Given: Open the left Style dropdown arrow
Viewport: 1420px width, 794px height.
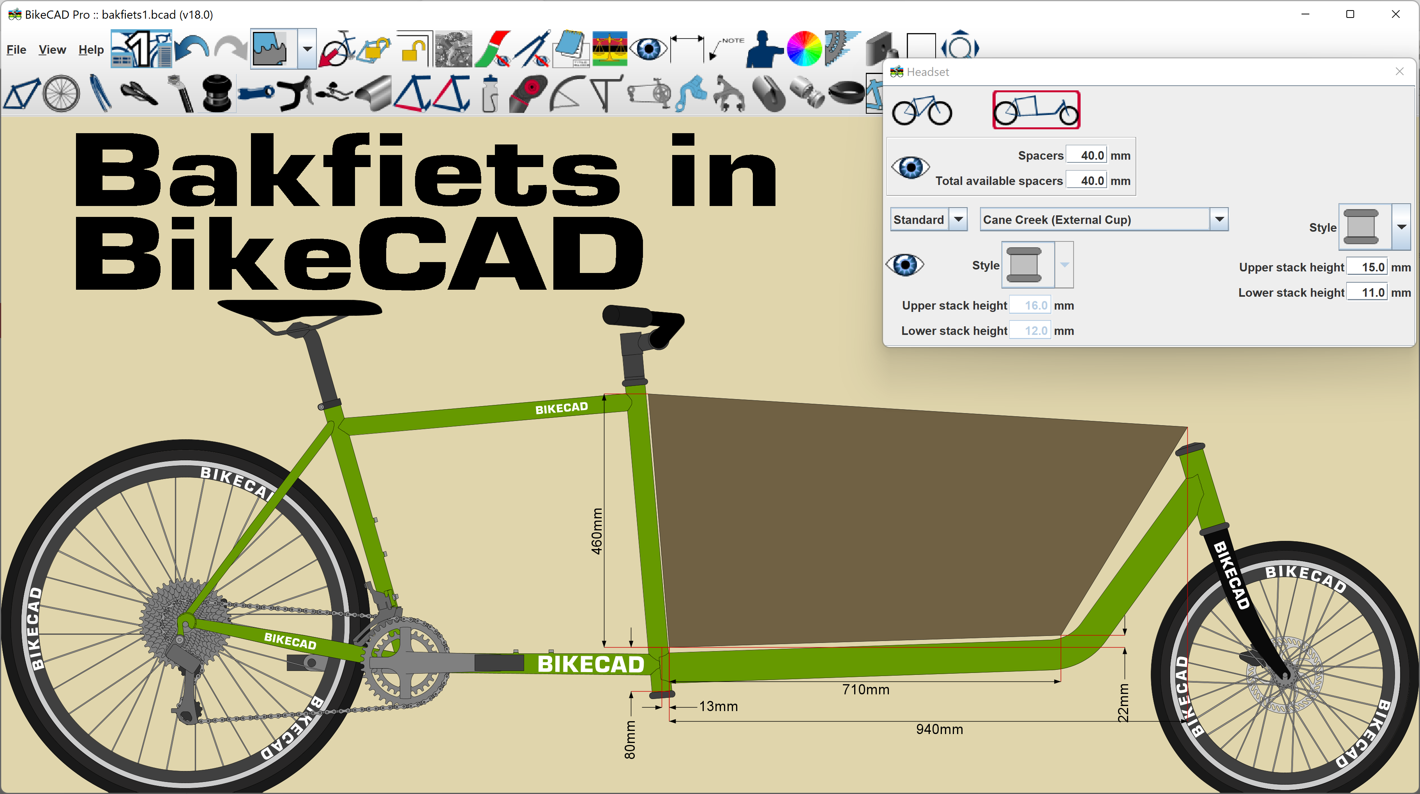Looking at the screenshot, I should pyautogui.click(x=1065, y=265).
